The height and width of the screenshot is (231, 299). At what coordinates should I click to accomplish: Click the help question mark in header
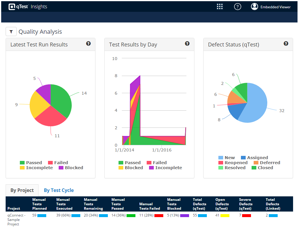(237, 7)
